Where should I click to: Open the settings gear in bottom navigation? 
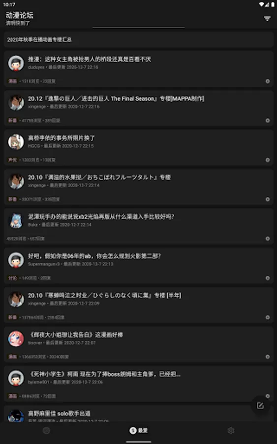point(231,431)
